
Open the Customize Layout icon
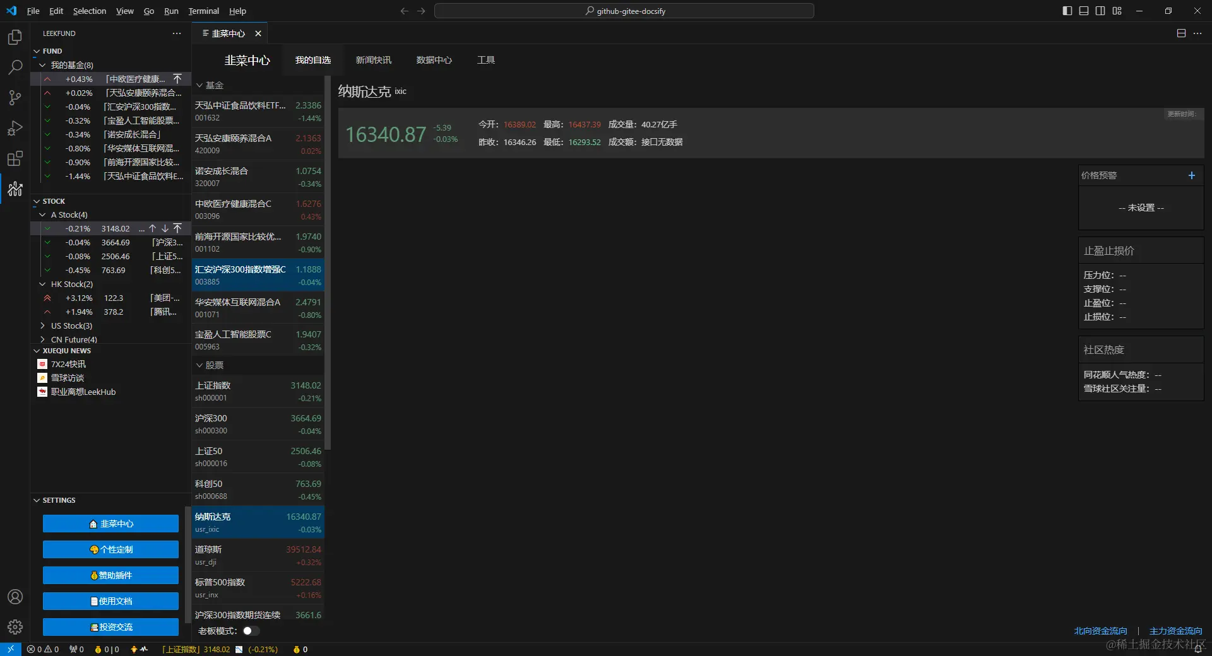point(1117,11)
